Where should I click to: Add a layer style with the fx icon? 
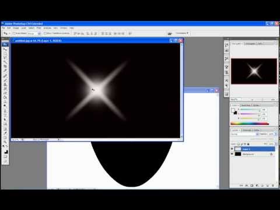247,185
